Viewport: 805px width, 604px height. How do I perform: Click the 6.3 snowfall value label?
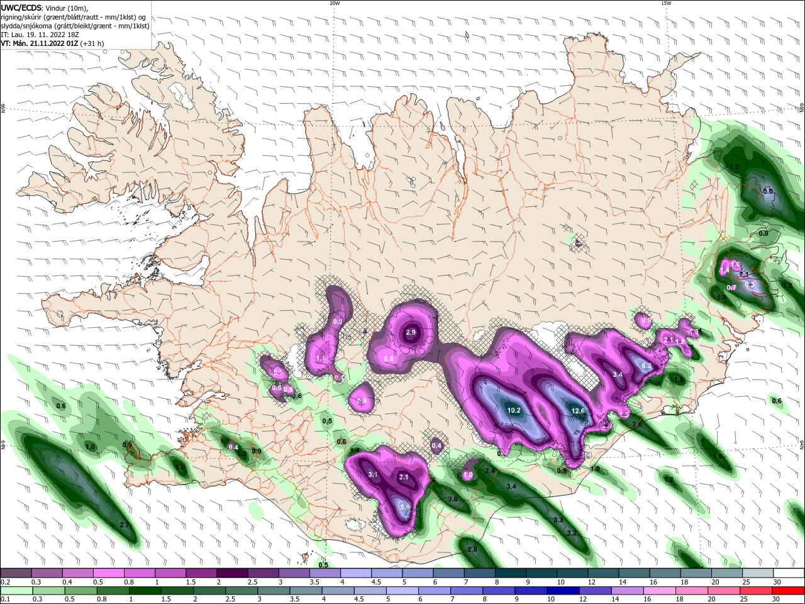[646, 366]
